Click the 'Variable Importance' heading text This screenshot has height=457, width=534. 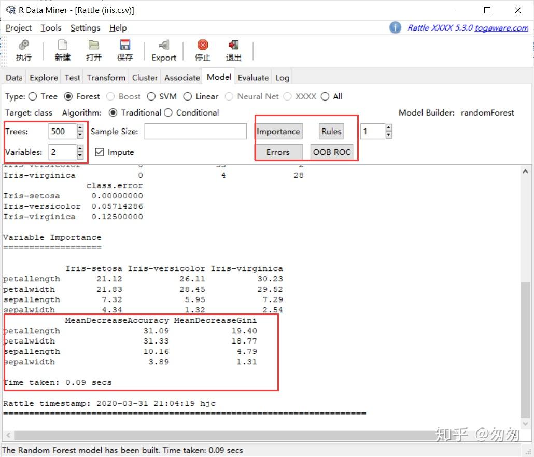pyautogui.click(x=52, y=237)
